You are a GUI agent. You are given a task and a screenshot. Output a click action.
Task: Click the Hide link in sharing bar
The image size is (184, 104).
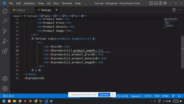tap(113, 94)
